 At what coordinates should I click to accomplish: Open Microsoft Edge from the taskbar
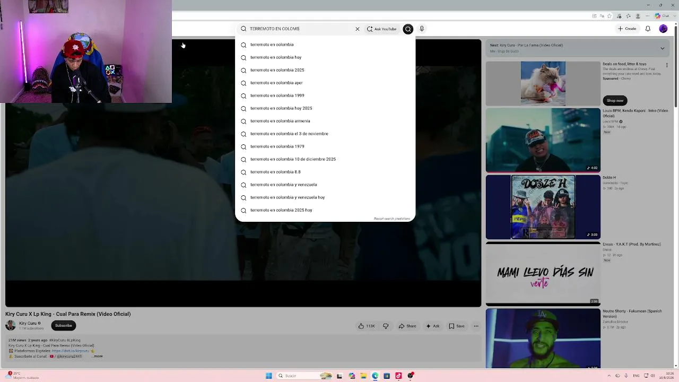pos(375,376)
